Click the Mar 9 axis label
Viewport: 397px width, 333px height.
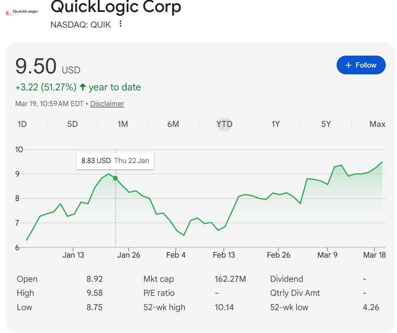(327, 255)
